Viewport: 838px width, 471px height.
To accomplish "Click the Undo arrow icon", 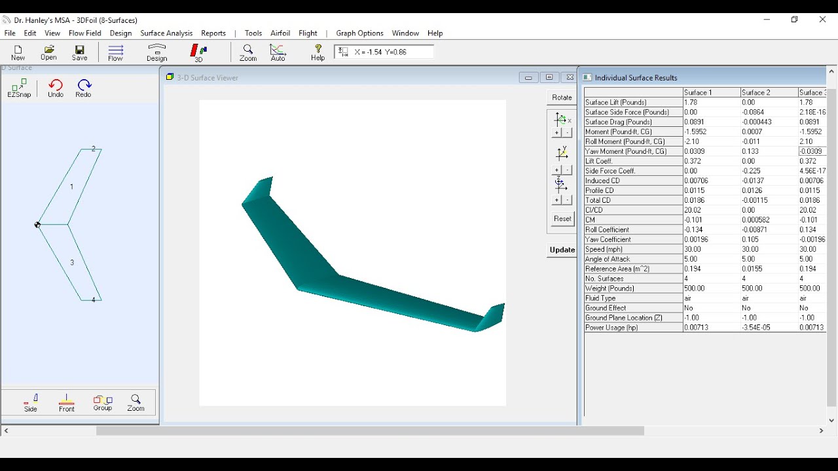I will 56,88.
